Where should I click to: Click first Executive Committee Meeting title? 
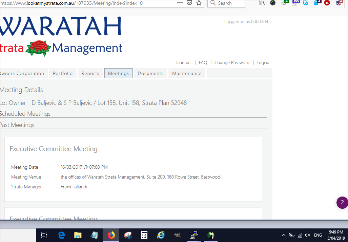[x=54, y=149]
